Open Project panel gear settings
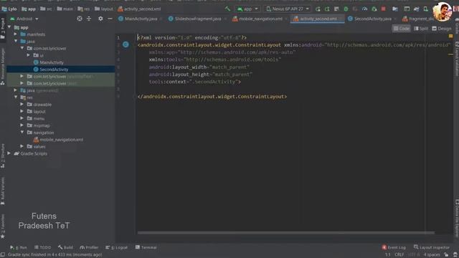The width and height of the screenshot is (459, 258). [100, 19]
